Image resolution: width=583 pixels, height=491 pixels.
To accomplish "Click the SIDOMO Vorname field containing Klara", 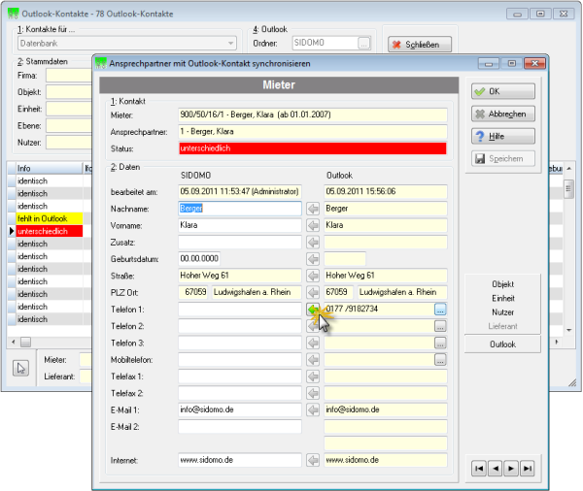I will [240, 225].
